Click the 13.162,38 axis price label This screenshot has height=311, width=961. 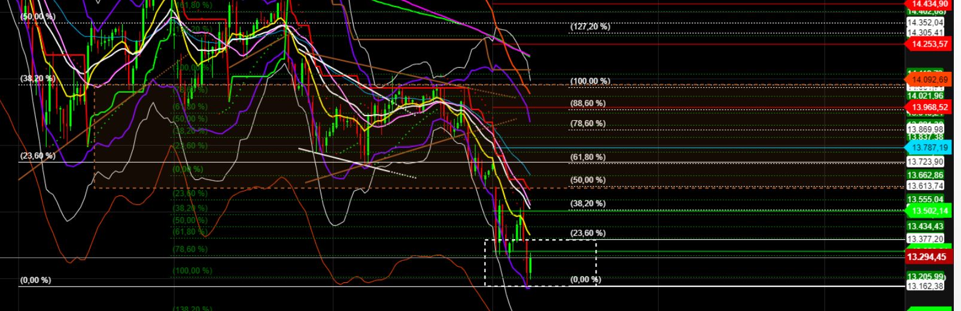(925, 286)
